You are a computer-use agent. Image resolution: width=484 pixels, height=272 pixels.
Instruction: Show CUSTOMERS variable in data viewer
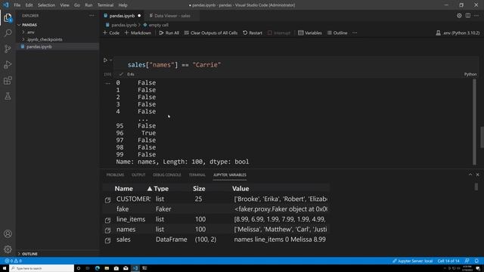pos(107,199)
